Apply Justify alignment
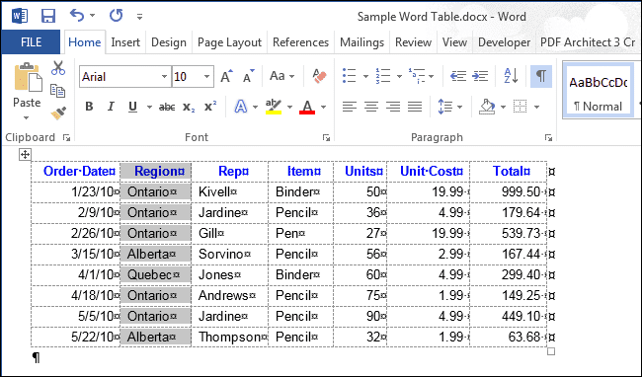This screenshot has width=642, height=377. coord(415,108)
